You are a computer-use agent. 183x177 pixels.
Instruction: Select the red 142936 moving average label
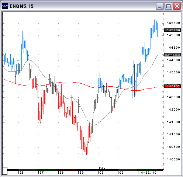172,86
